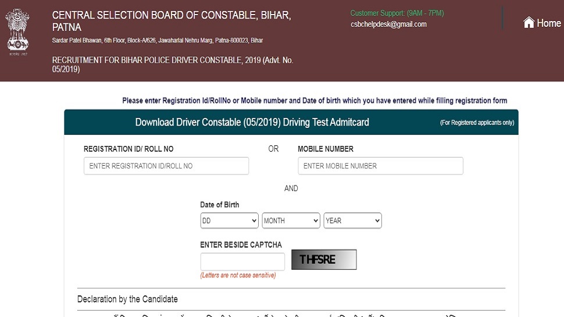564x317 pixels.
Task: Click the captcha text entry box
Action: pos(242,262)
